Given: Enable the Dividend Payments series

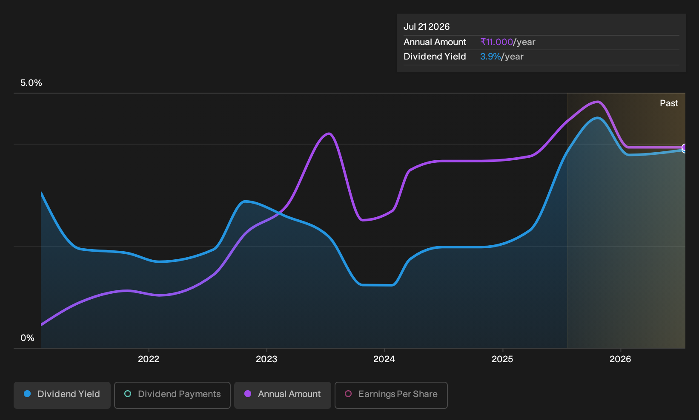Looking at the screenshot, I should (172, 395).
